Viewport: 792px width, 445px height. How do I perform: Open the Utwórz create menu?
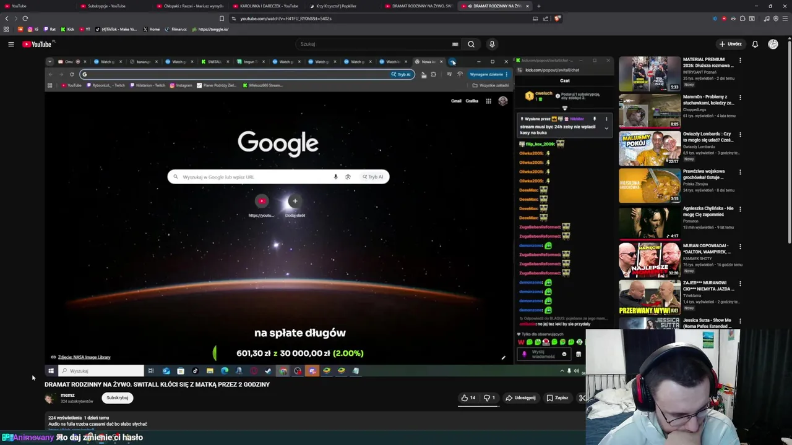click(730, 44)
